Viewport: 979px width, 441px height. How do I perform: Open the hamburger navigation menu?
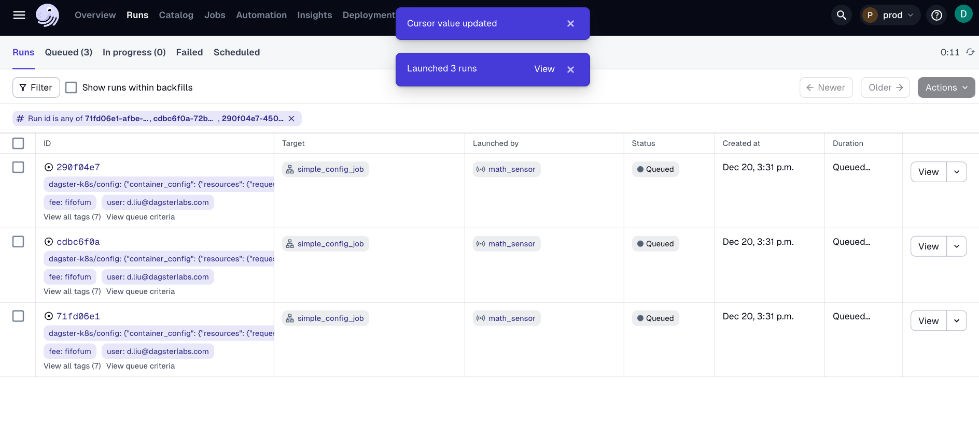point(19,15)
